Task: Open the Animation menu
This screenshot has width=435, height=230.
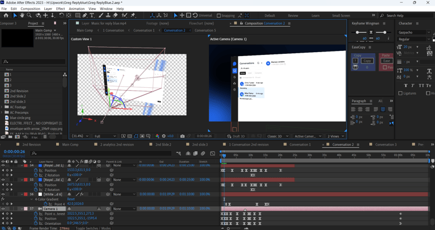Action: [x=76, y=9]
